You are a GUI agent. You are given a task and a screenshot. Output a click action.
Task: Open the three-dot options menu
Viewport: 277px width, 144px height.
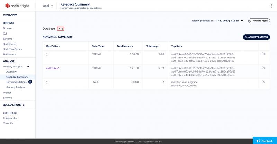(x=271, y=6)
